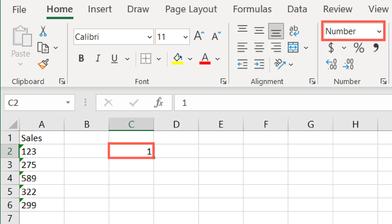Select row 4 header
This screenshot has width=392, height=224.
pos(10,178)
